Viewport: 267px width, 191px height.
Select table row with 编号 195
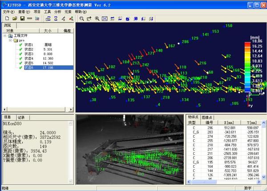pos(224,162)
